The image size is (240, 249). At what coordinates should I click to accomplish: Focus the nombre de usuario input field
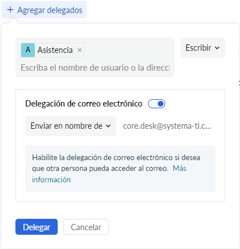coord(95,68)
